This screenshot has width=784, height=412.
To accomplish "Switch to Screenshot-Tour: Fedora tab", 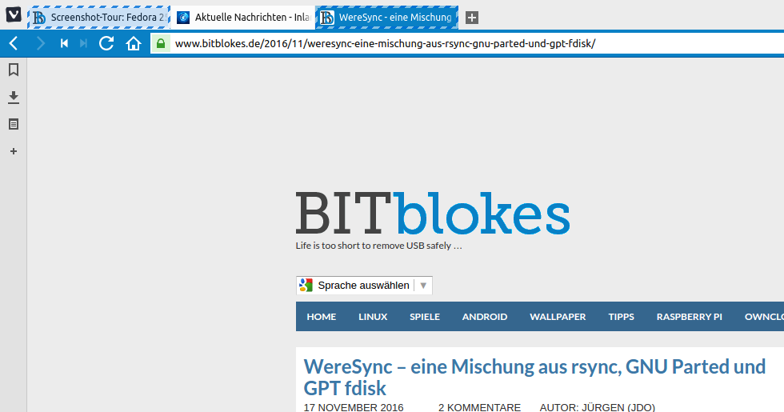I will click(98, 18).
